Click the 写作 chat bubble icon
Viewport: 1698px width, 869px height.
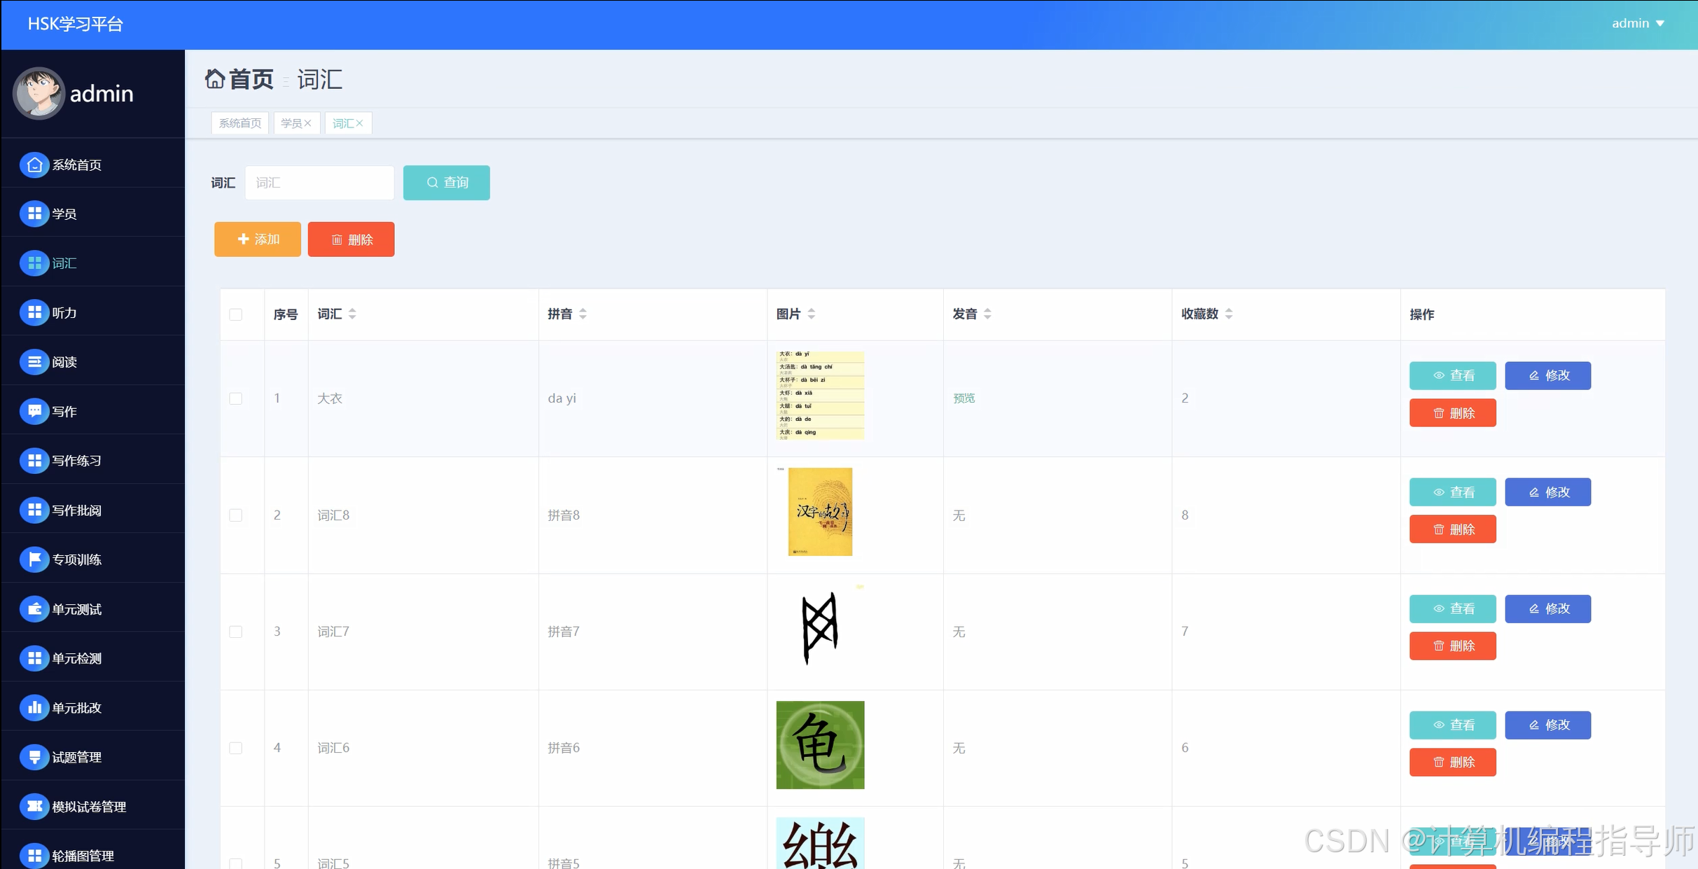tap(34, 411)
